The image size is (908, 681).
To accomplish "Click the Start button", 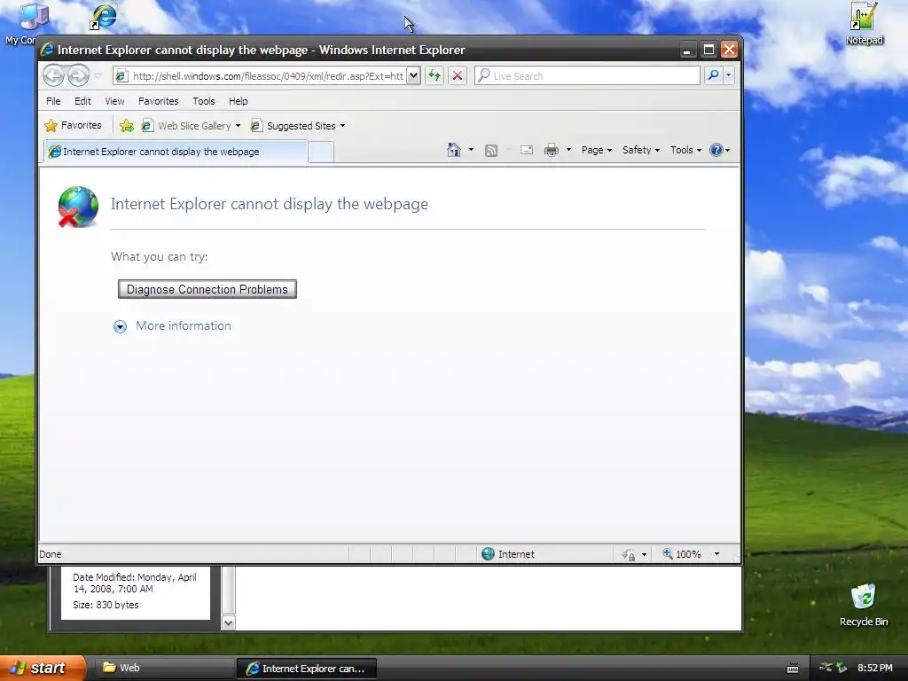I will click(43, 668).
